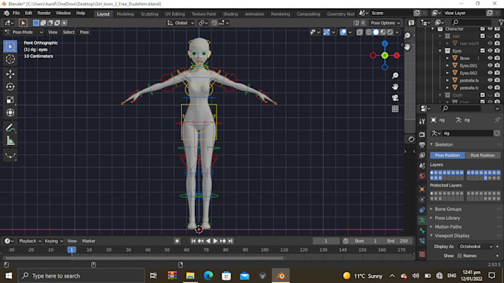Open the Output properties tab

pyautogui.click(x=422, y=145)
